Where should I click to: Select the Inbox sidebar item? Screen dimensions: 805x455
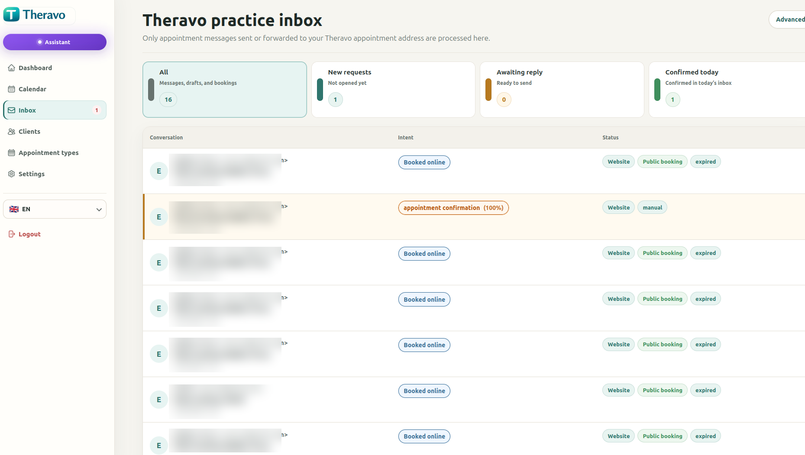point(55,110)
